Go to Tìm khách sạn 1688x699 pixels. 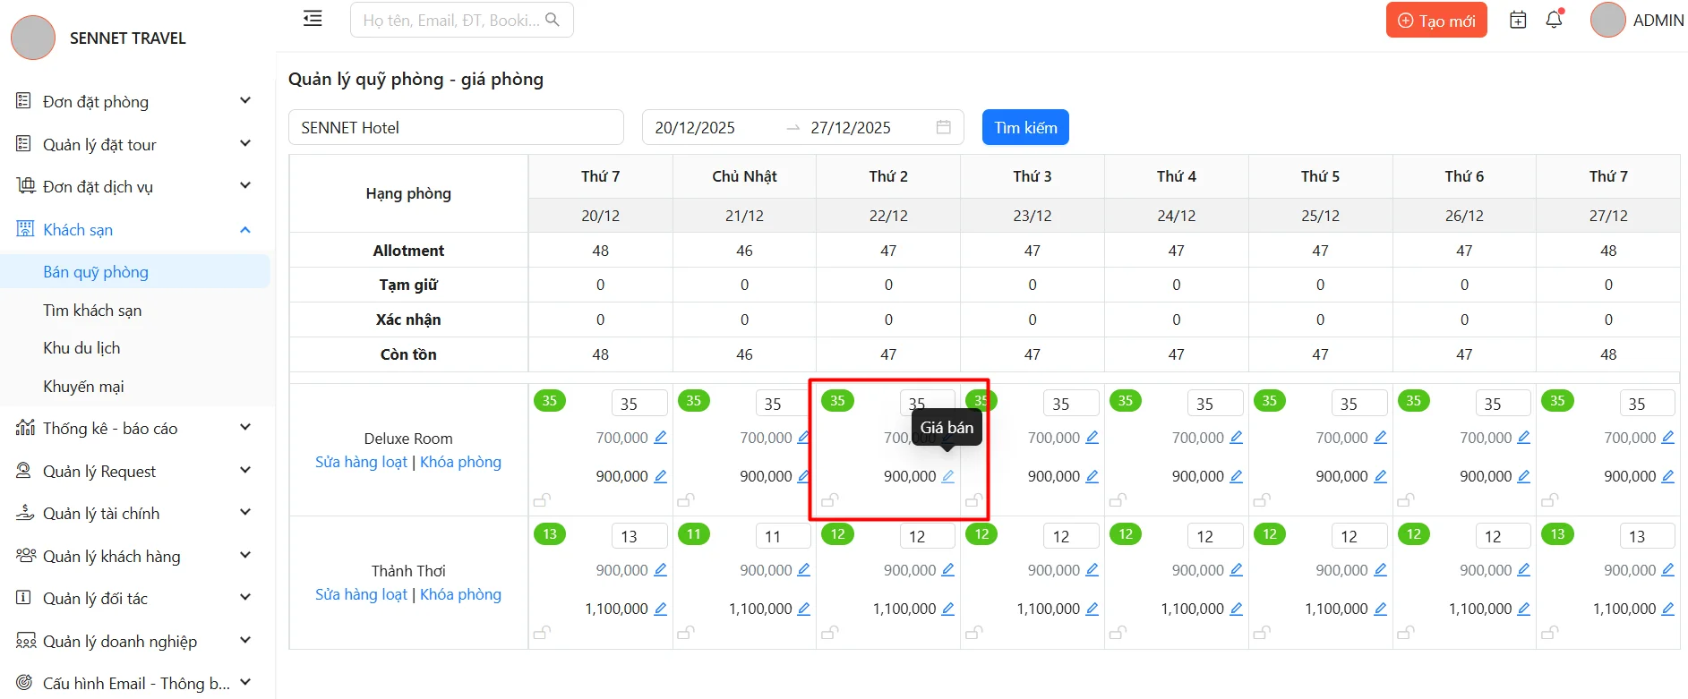coord(92,311)
